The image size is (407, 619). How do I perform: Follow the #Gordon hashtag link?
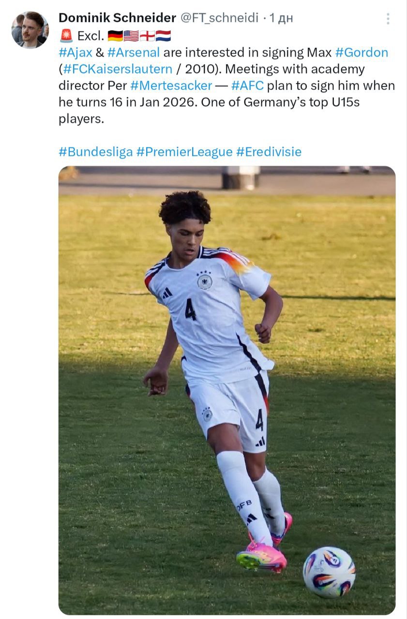pos(362,52)
